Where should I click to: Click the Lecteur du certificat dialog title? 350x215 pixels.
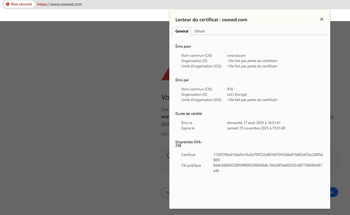click(211, 19)
